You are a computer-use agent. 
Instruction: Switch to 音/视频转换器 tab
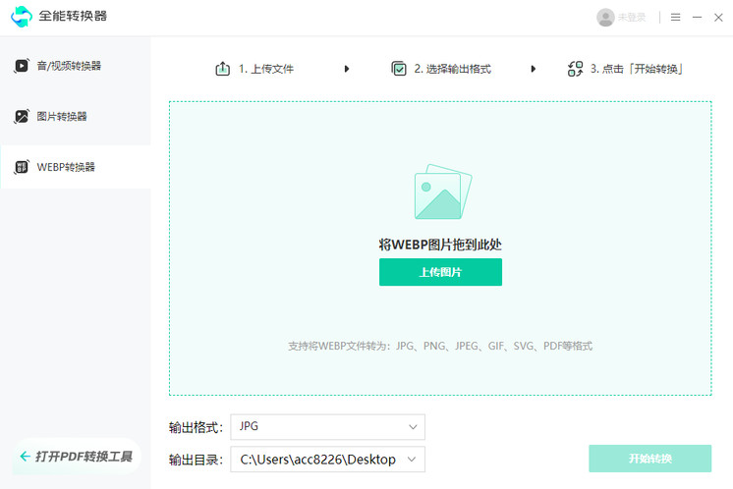pyautogui.click(x=69, y=66)
